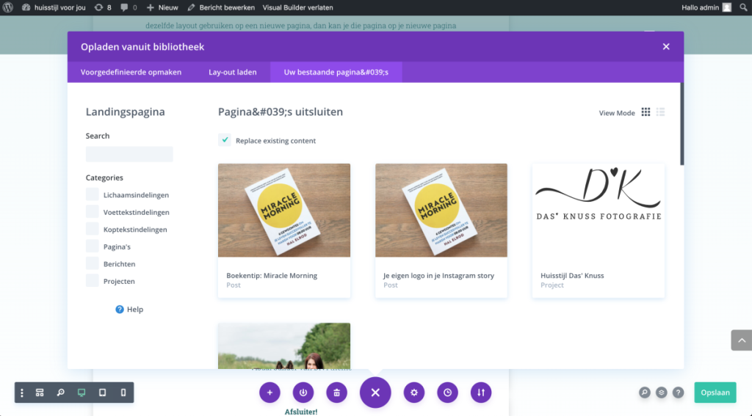Click the Help link text
The height and width of the screenshot is (416, 752).
tap(135, 310)
